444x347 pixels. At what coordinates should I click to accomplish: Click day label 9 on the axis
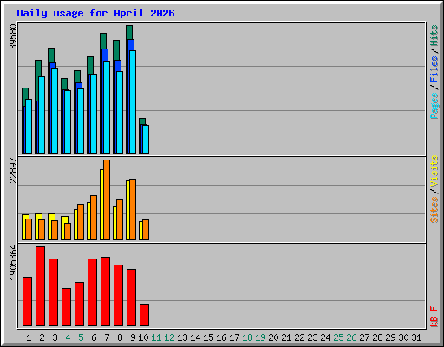tap(133, 337)
